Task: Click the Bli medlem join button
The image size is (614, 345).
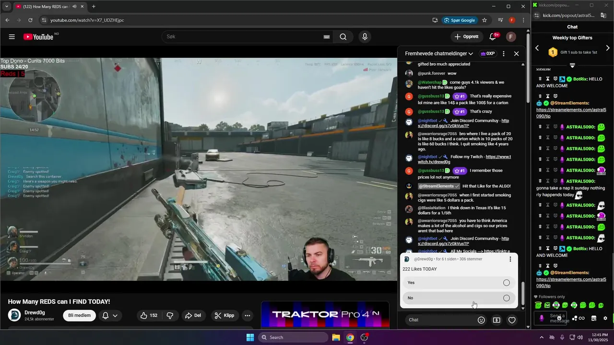Action: tap(79, 315)
